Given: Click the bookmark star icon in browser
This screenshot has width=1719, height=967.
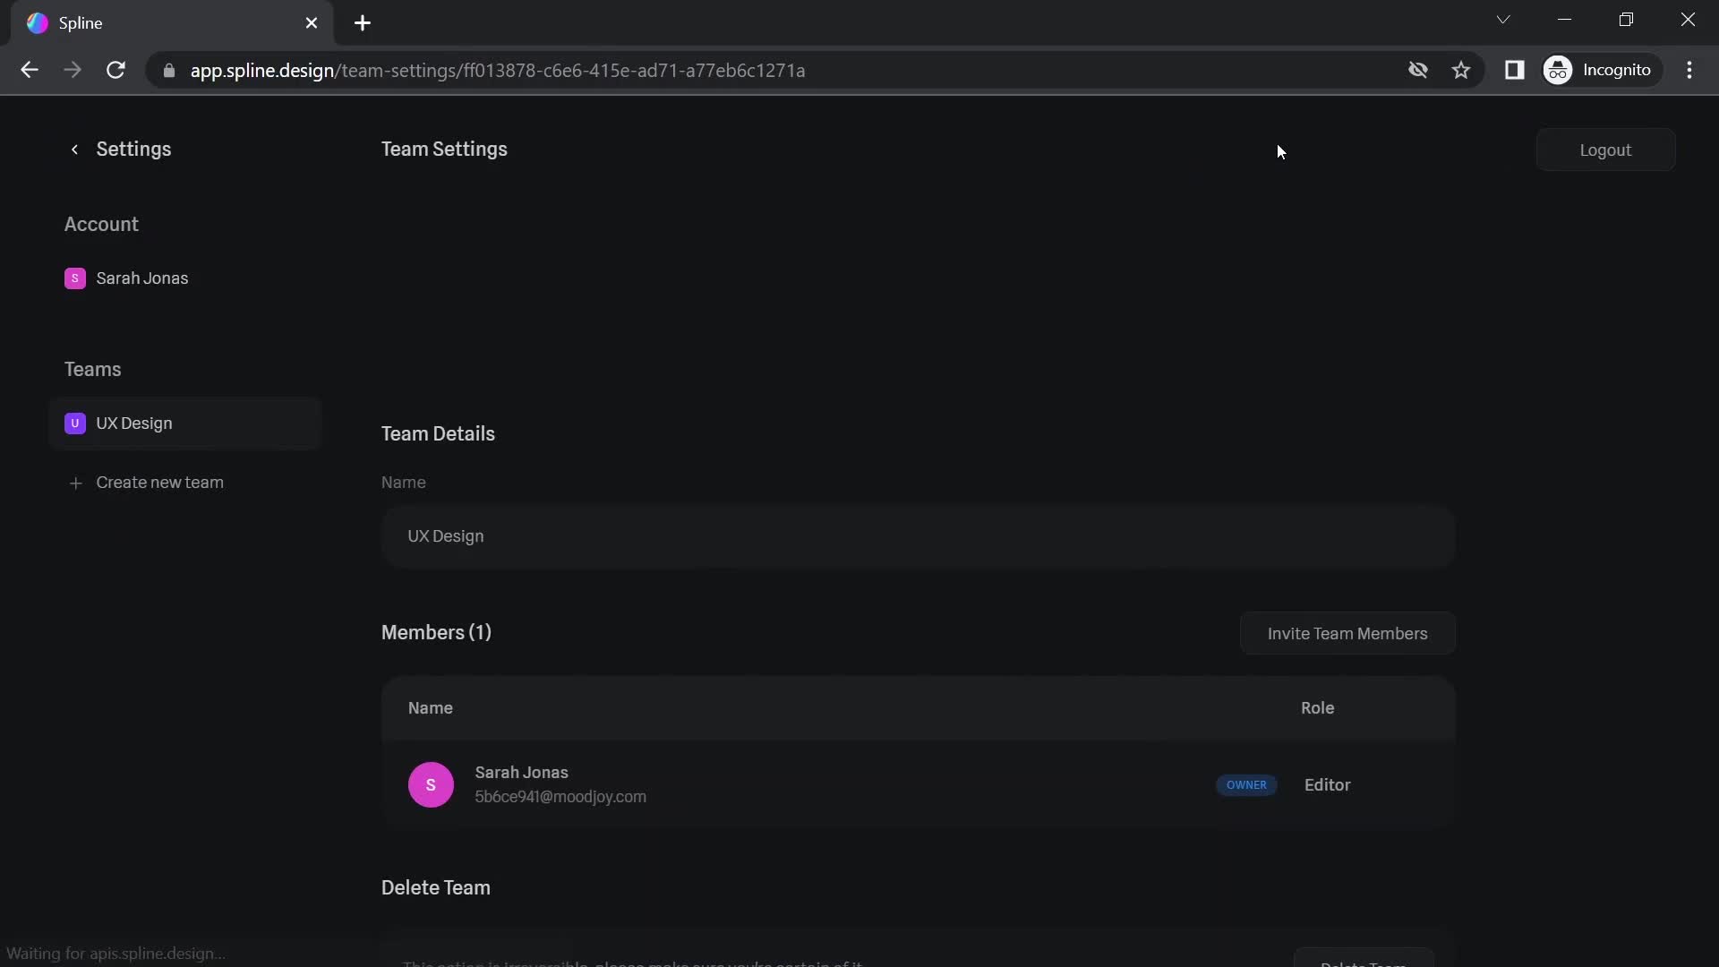Looking at the screenshot, I should [x=1464, y=71].
